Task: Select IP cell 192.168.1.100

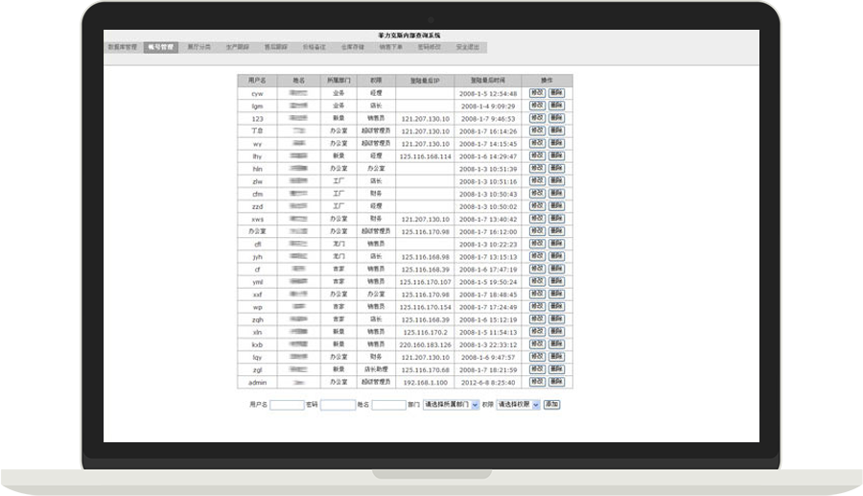Action: [x=425, y=382]
